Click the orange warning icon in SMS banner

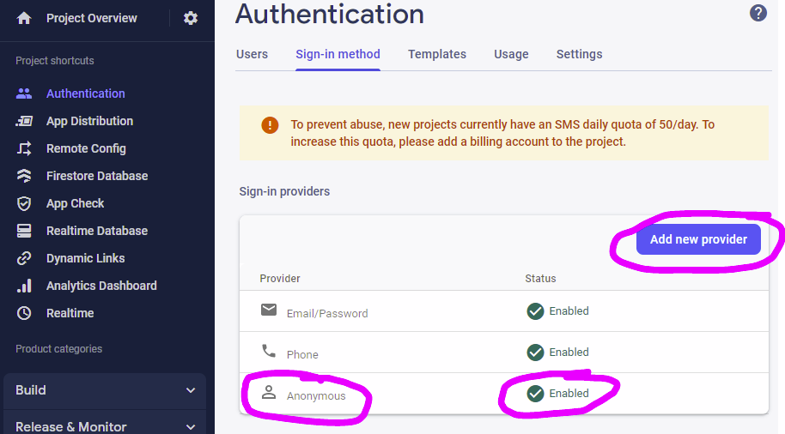[270, 125]
